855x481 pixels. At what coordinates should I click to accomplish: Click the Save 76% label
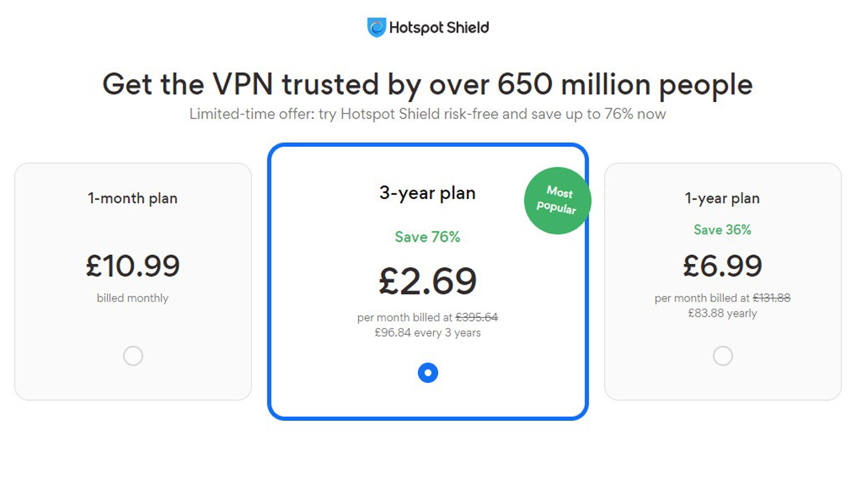(x=427, y=237)
